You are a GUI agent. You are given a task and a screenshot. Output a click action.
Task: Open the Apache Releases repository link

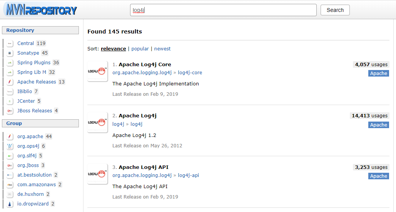(37, 82)
